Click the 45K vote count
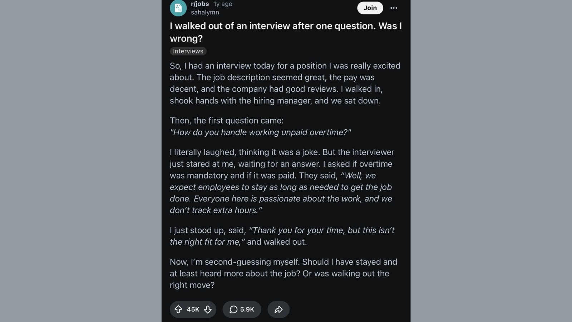Image resolution: width=572 pixels, height=322 pixels. pos(193,309)
